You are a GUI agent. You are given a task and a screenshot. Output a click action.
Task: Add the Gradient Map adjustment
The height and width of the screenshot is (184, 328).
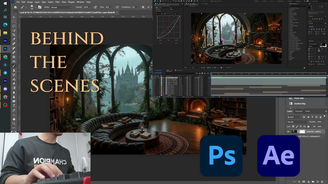[300, 103]
